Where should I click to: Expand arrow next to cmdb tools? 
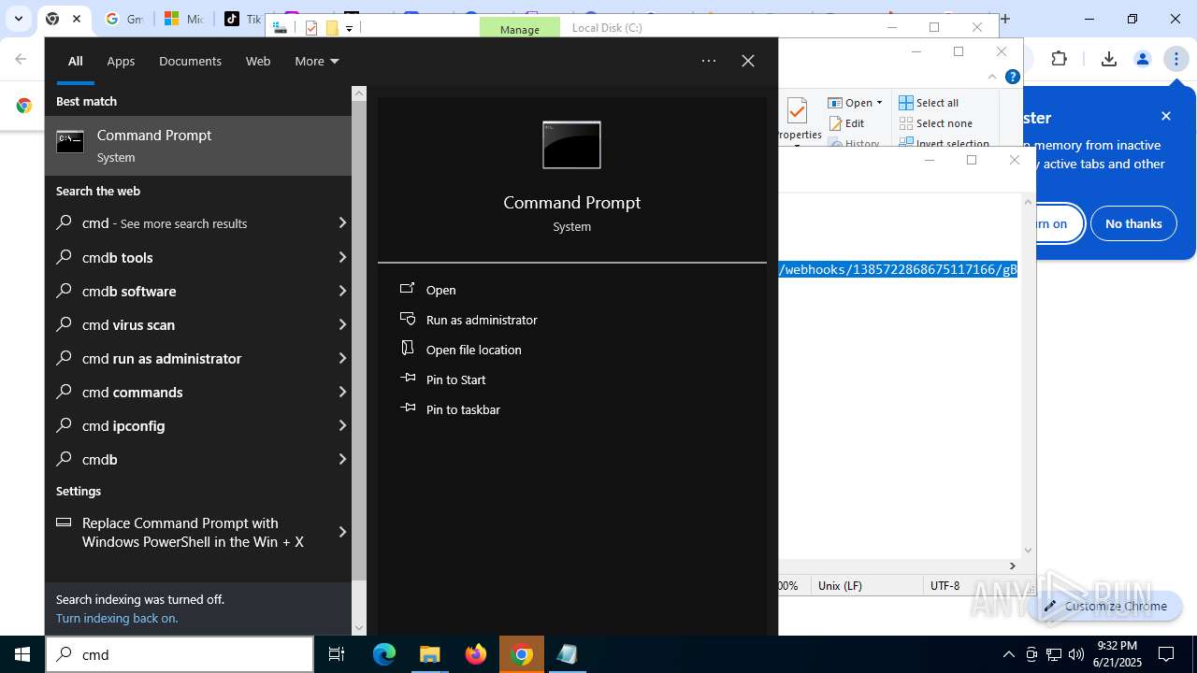tap(342, 257)
